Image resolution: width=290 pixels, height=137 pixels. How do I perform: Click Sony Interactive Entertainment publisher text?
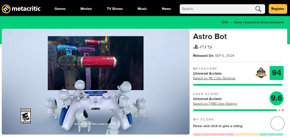click(x=259, y=22)
